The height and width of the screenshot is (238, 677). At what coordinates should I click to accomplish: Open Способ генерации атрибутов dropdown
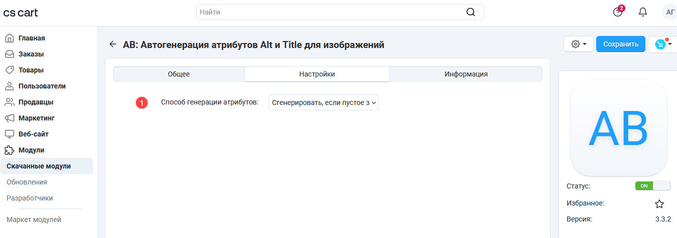point(324,102)
